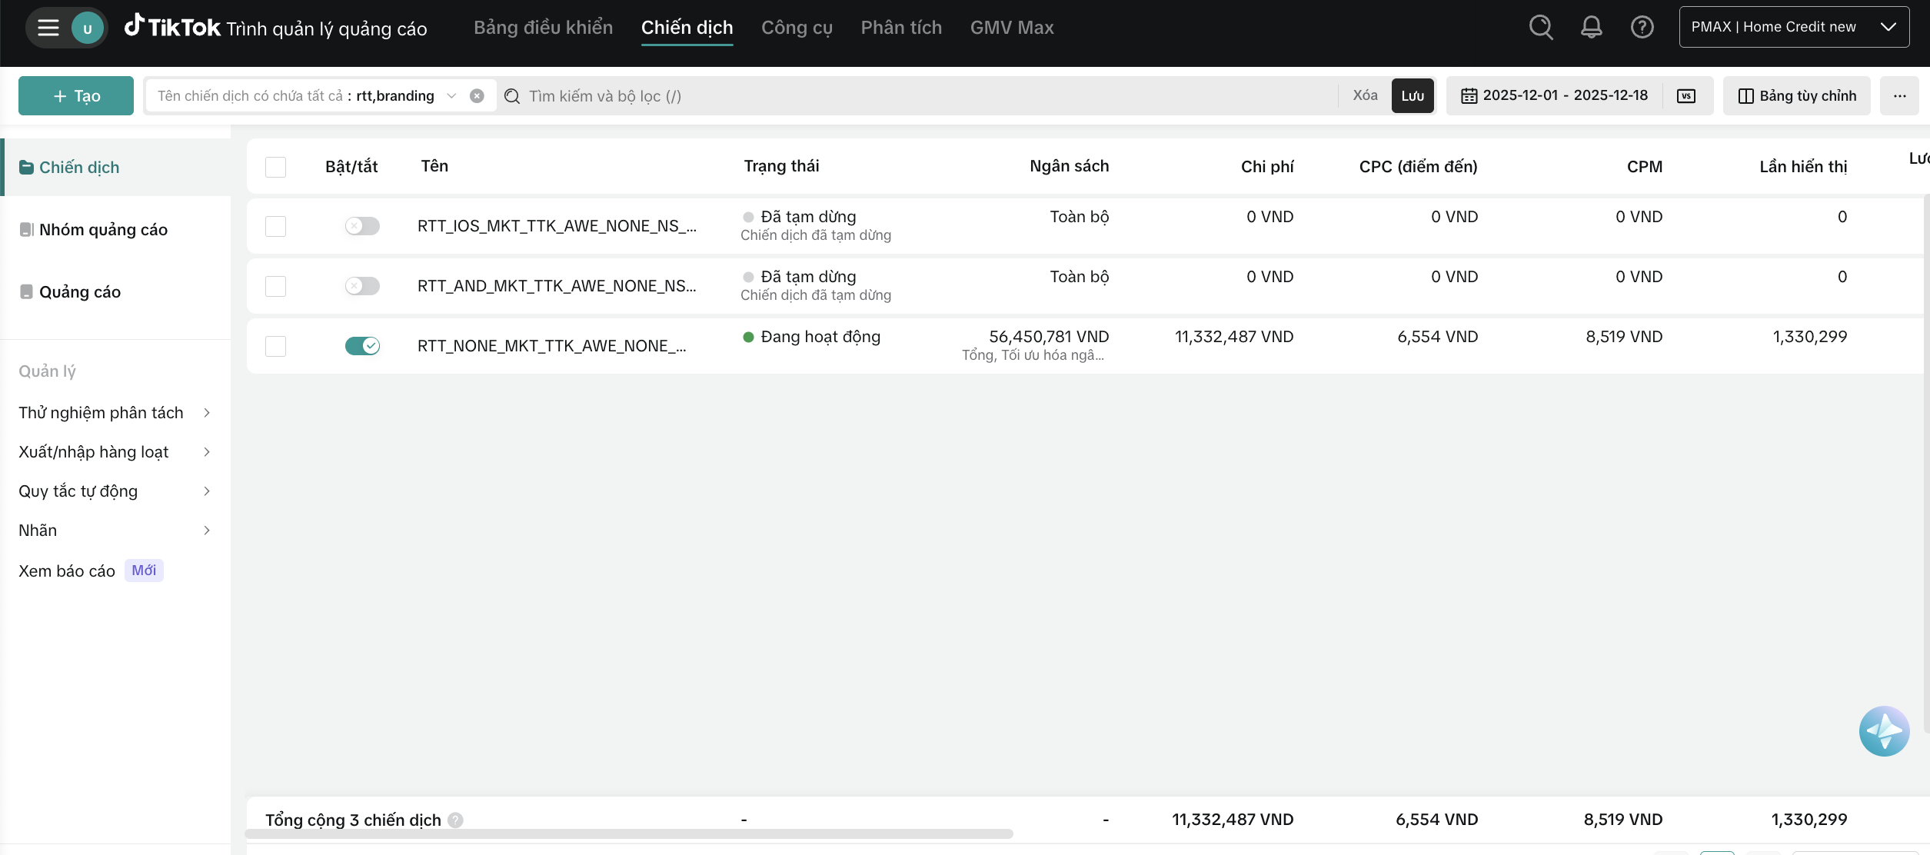Switch to the Công cụ tab

point(797,28)
